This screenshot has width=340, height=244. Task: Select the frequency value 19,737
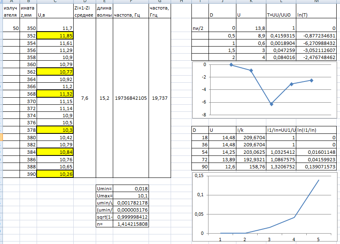tap(160, 98)
